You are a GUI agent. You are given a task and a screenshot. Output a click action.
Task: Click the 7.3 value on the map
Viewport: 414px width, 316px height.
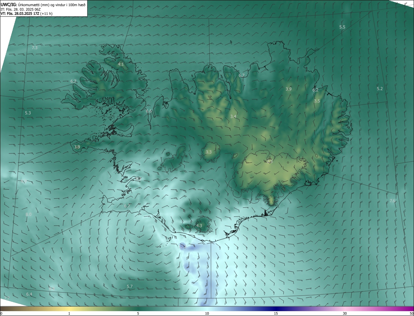(35, 47)
